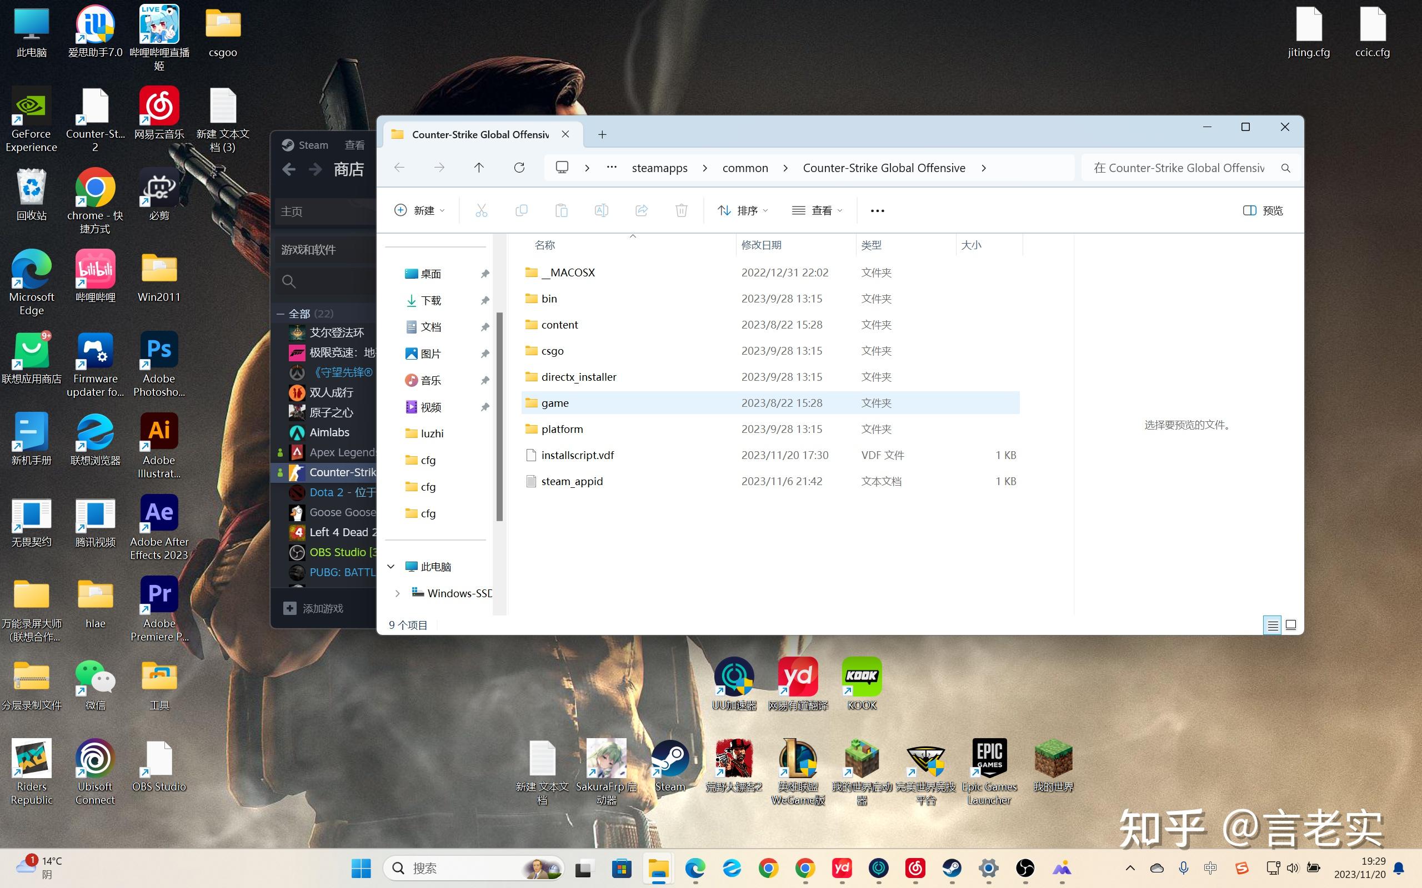
Task: Select the Counter-Strike Global Offensive tab
Action: pyautogui.click(x=480, y=134)
